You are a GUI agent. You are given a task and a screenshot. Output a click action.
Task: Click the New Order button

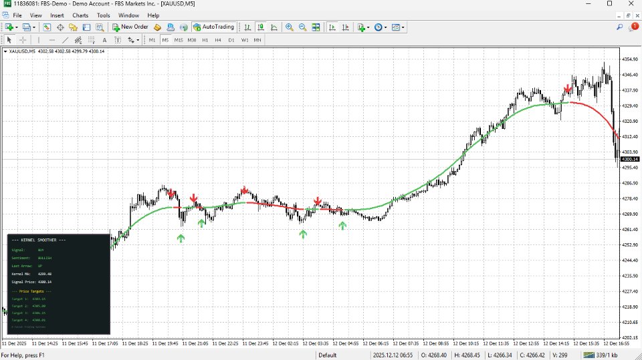(x=130, y=27)
